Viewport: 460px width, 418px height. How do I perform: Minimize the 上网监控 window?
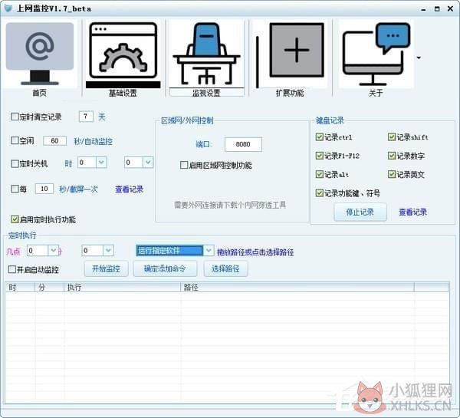pyautogui.click(x=423, y=9)
